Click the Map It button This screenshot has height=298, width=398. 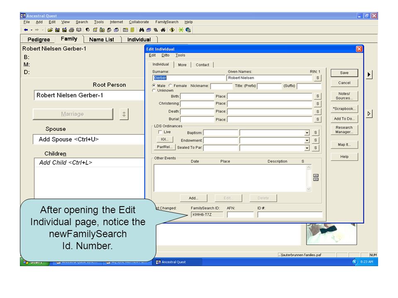(x=344, y=144)
